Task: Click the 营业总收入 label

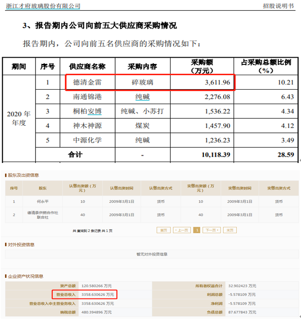Action: (66, 294)
